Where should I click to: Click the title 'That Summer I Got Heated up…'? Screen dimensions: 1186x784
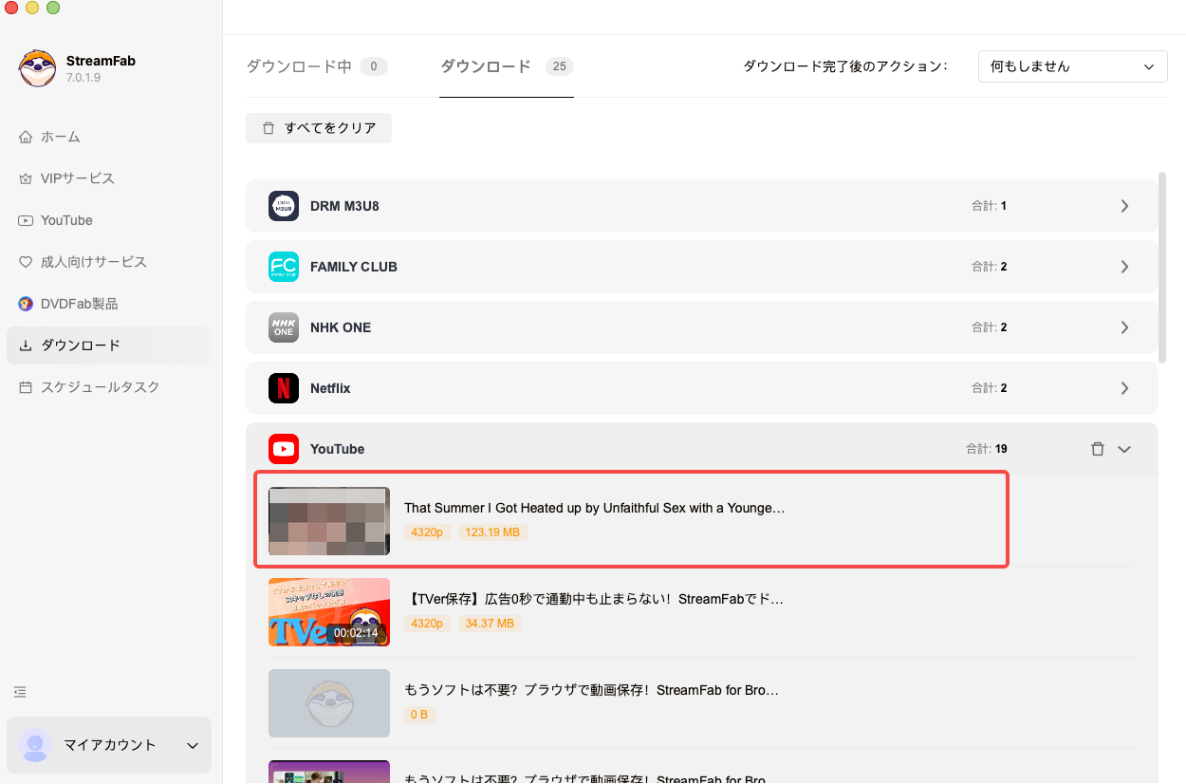(x=595, y=508)
